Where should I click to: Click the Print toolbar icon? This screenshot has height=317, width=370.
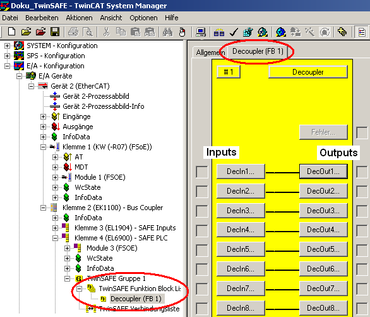[73, 32]
